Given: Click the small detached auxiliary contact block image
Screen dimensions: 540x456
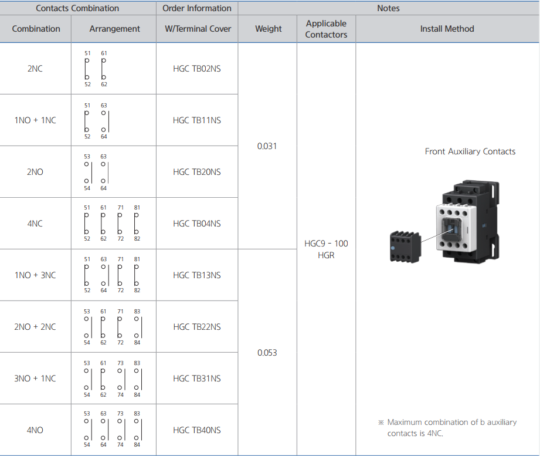Looking at the screenshot, I should tap(405, 247).
